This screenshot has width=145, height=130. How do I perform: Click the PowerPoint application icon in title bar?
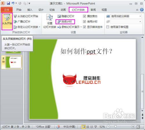click(3, 3)
